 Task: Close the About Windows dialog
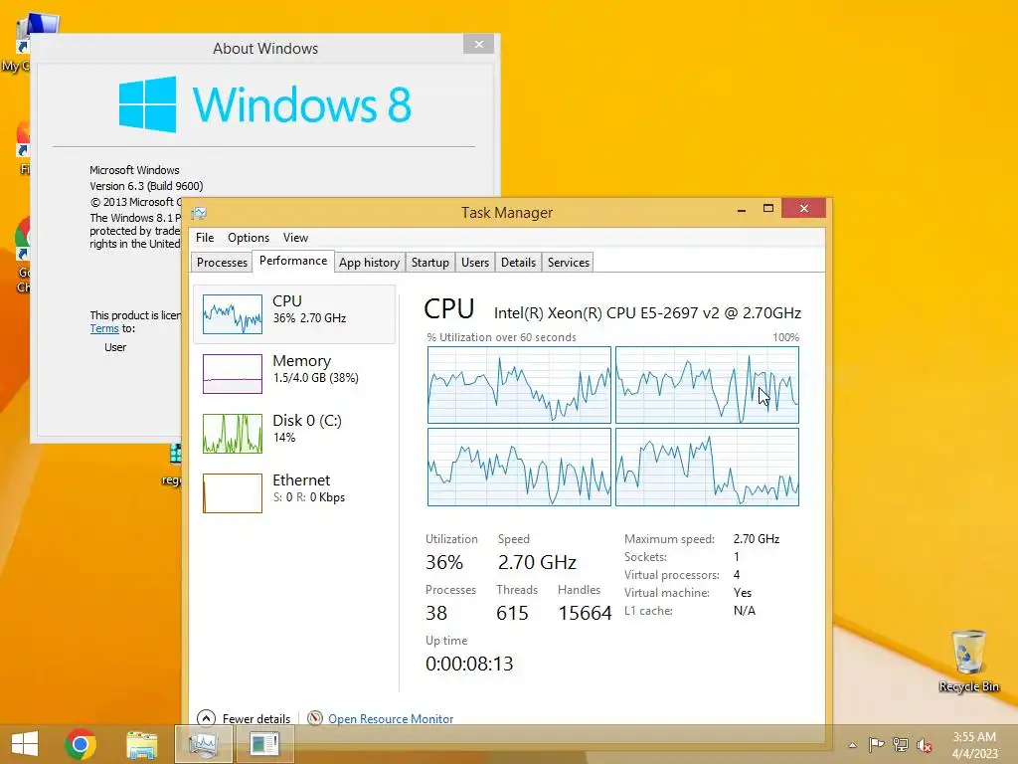coord(478,44)
